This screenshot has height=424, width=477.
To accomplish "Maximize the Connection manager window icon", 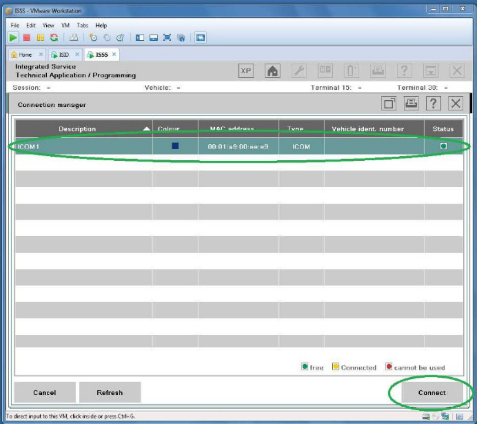I will [389, 103].
